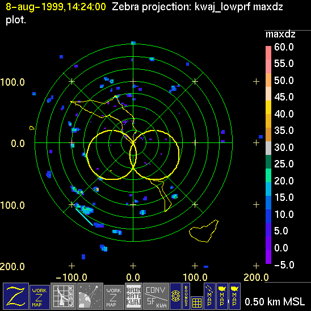
Task: Click the 0.50 km MSL altitude label
Action: pyautogui.click(x=275, y=302)
